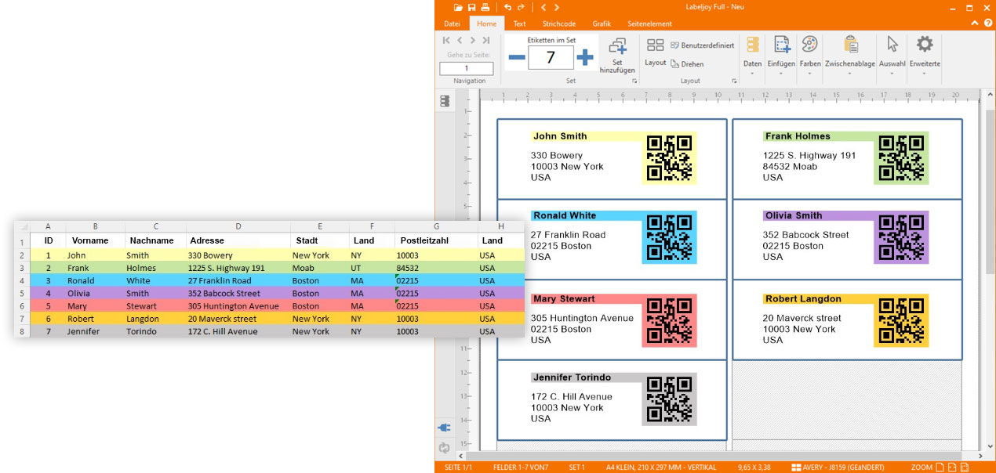Click the refresh icon in the left sidebar
This screenshot has height=473, width=996.
(x=445, y=448)
